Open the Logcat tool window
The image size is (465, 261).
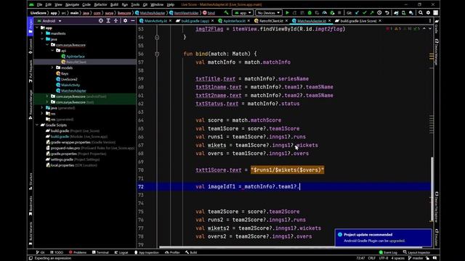coord(121,252)
